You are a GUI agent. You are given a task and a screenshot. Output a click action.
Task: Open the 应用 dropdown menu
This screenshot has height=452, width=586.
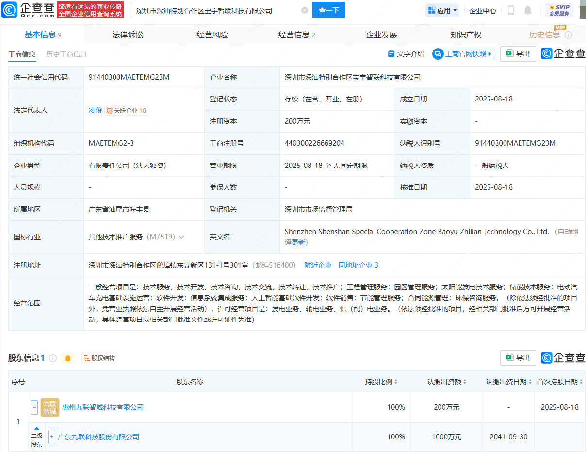coord(442,10)
